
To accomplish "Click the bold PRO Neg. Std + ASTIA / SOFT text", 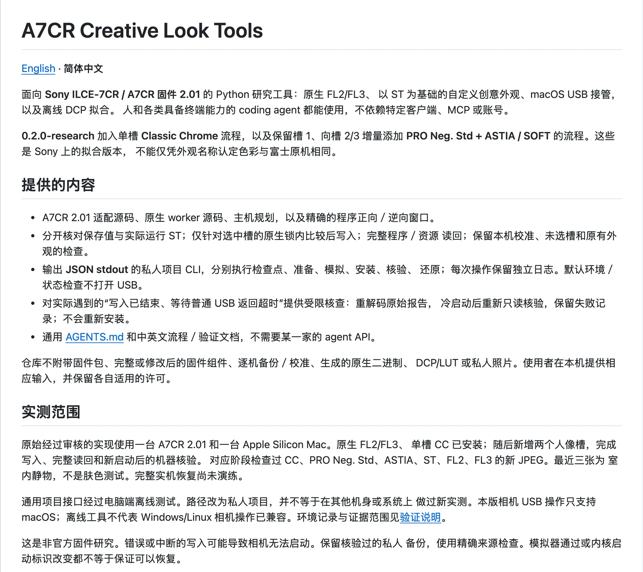I will pyautogui.click(x=478, y=136).
